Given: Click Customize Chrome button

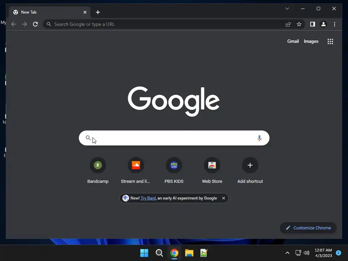Looking at the screenshot, I should click(308, 228).
